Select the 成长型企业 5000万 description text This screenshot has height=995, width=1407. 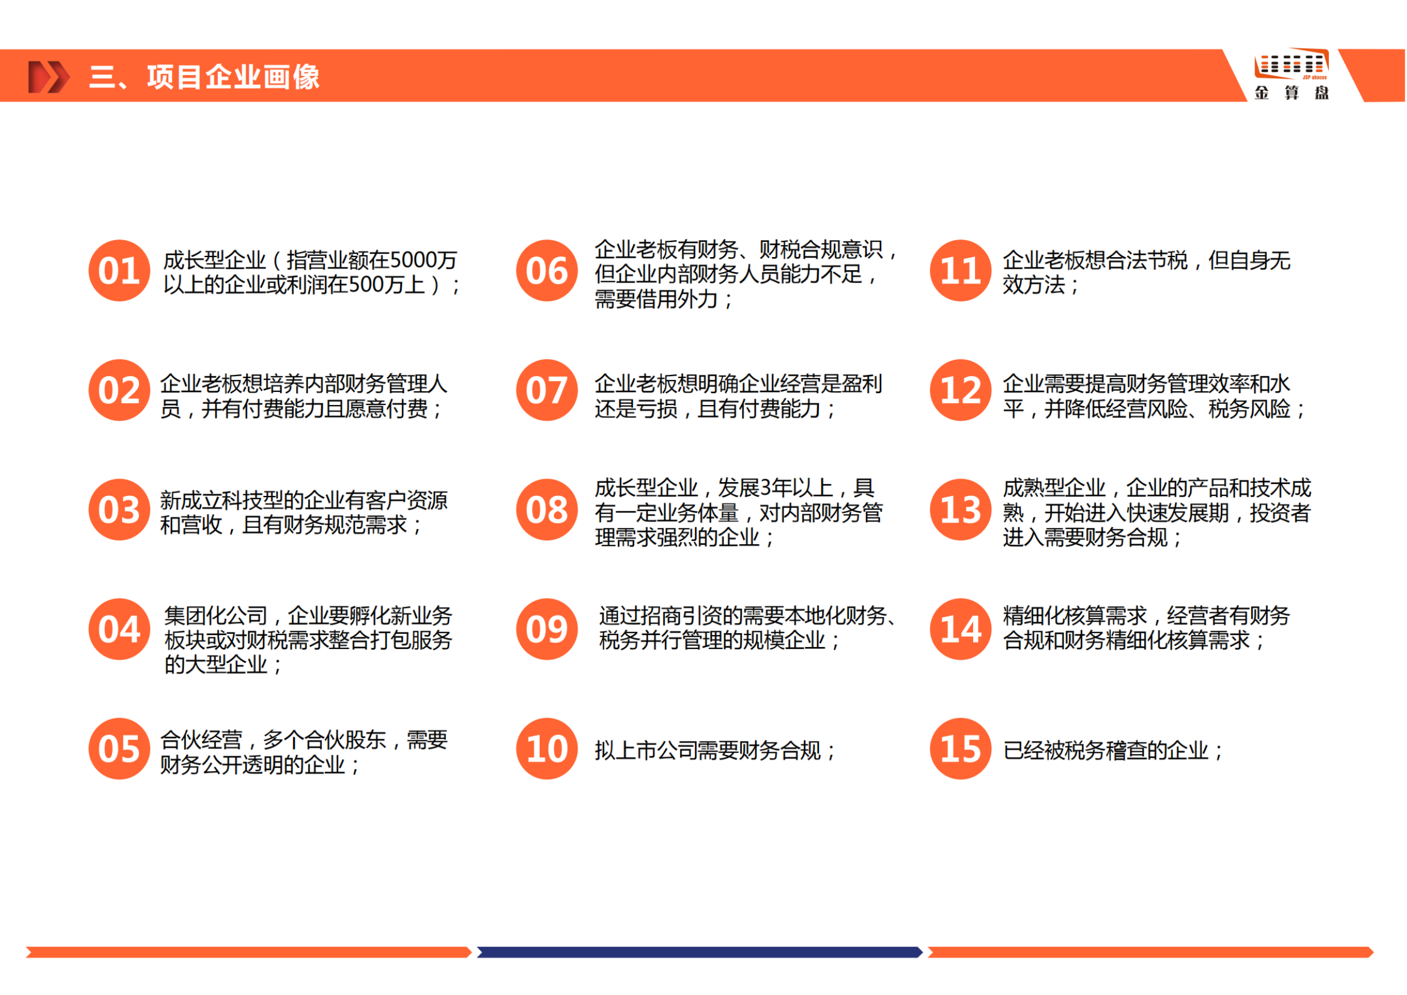coord(311,272)
